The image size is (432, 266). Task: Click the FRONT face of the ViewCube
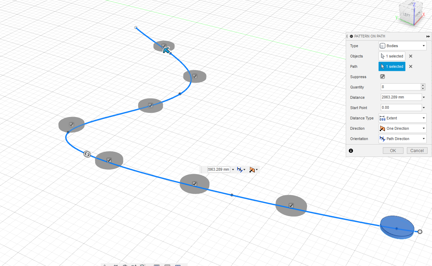418,14
